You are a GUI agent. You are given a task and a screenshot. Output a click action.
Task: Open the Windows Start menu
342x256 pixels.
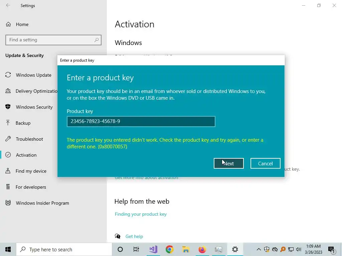click(8, 249)
